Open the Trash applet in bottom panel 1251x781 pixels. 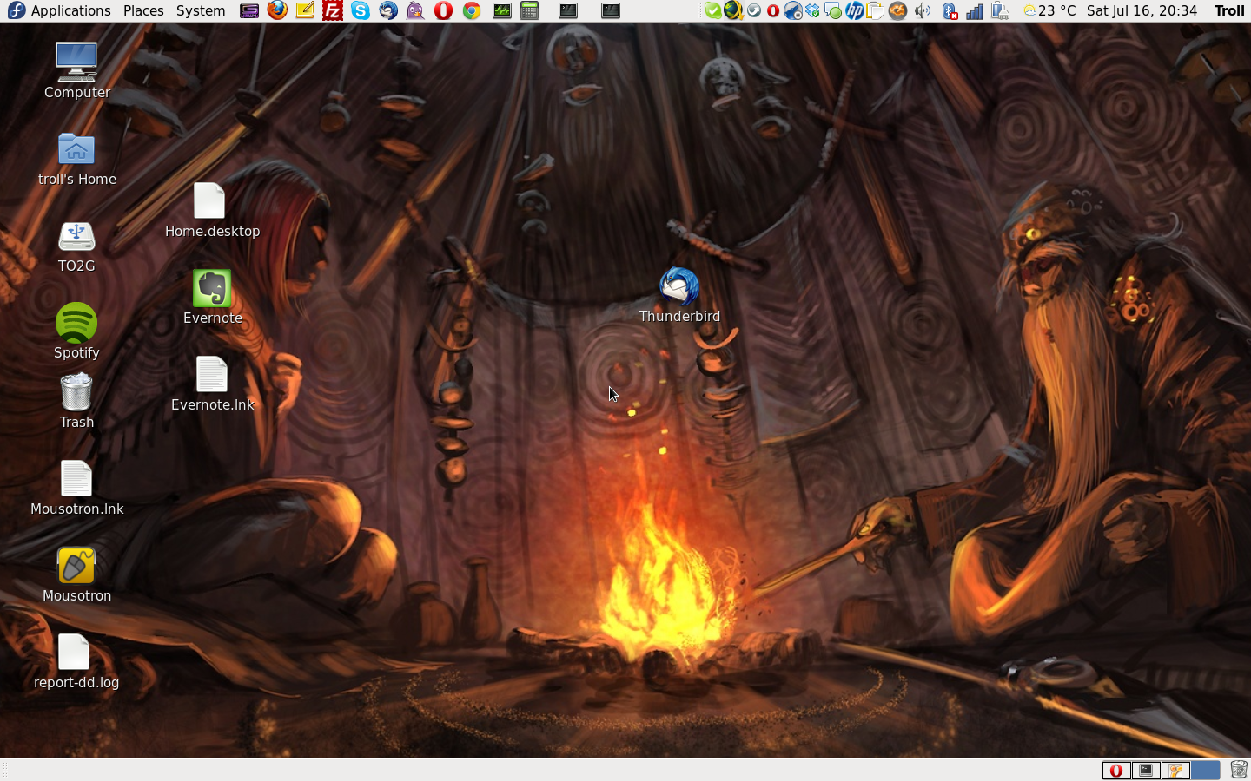coord(1239,770)
